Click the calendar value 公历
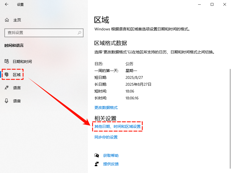 [129, 64]
